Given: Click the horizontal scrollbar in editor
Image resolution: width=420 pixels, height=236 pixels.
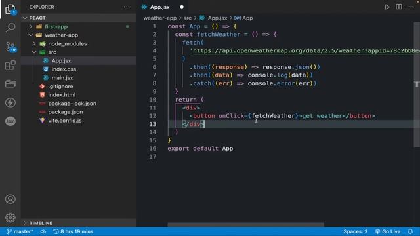Looking at the screenshot, I should 245,225.
